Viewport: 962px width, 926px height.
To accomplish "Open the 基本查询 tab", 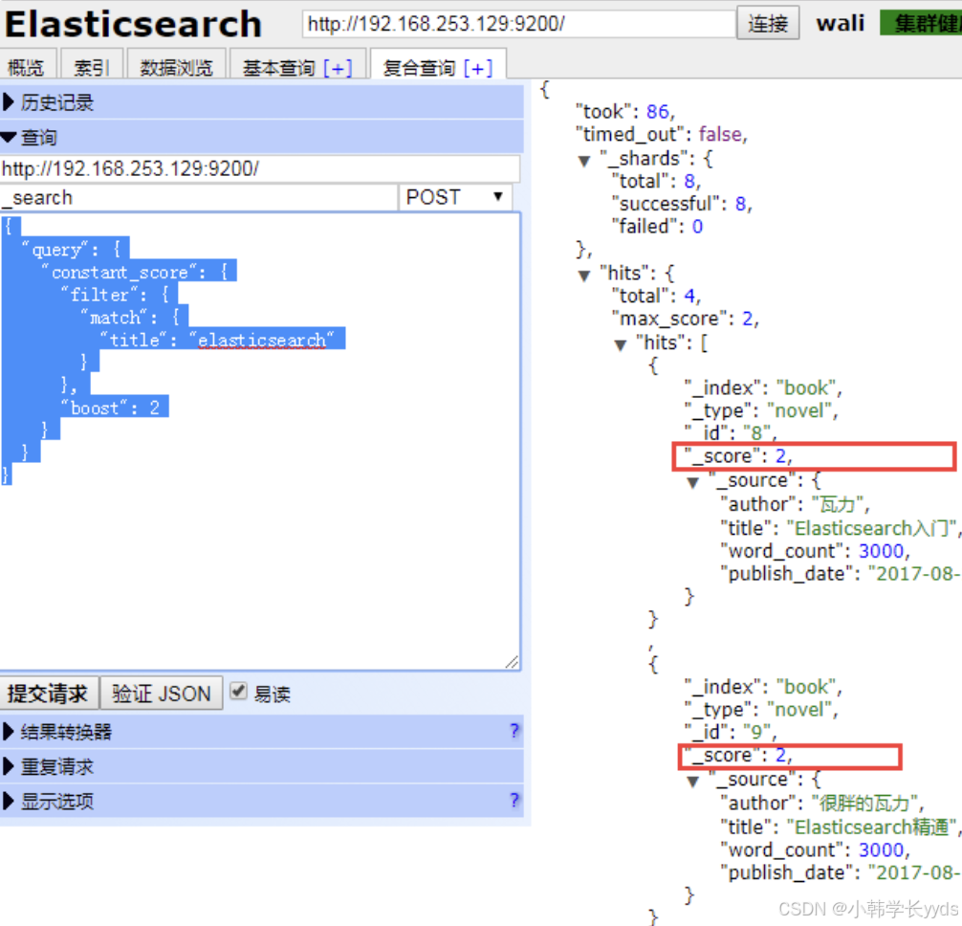I will coord(279,68).
